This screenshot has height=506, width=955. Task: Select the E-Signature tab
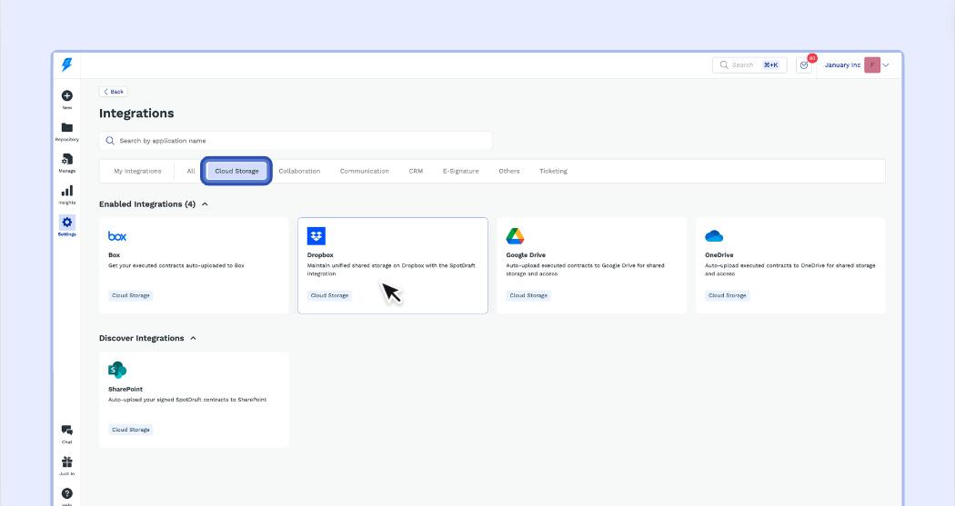click(460, 171)
